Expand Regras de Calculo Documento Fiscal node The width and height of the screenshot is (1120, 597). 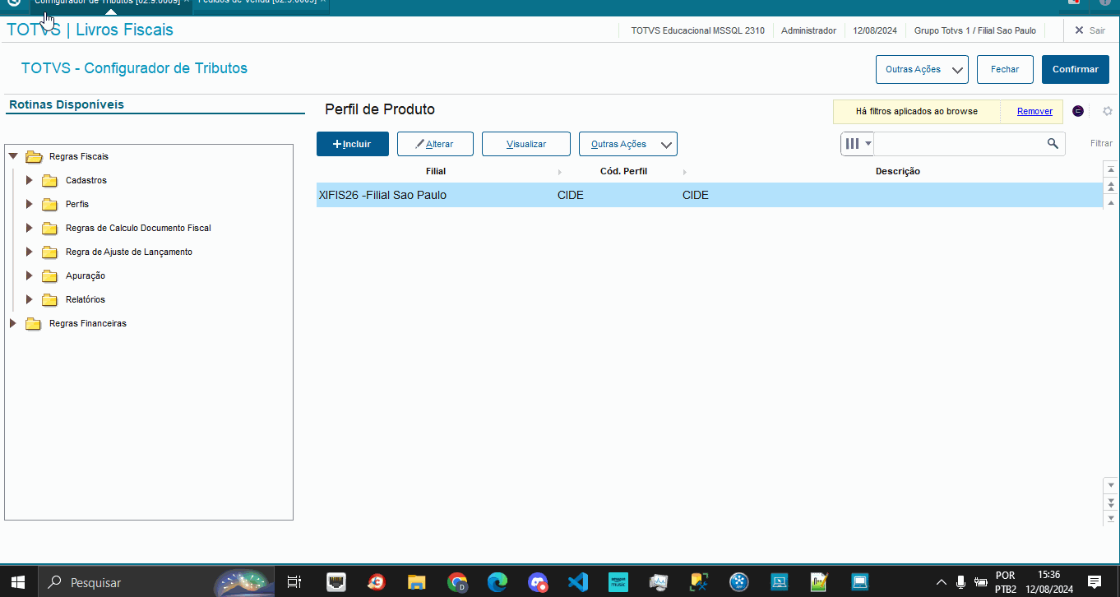pyautogui.click(x=30, y=228)
